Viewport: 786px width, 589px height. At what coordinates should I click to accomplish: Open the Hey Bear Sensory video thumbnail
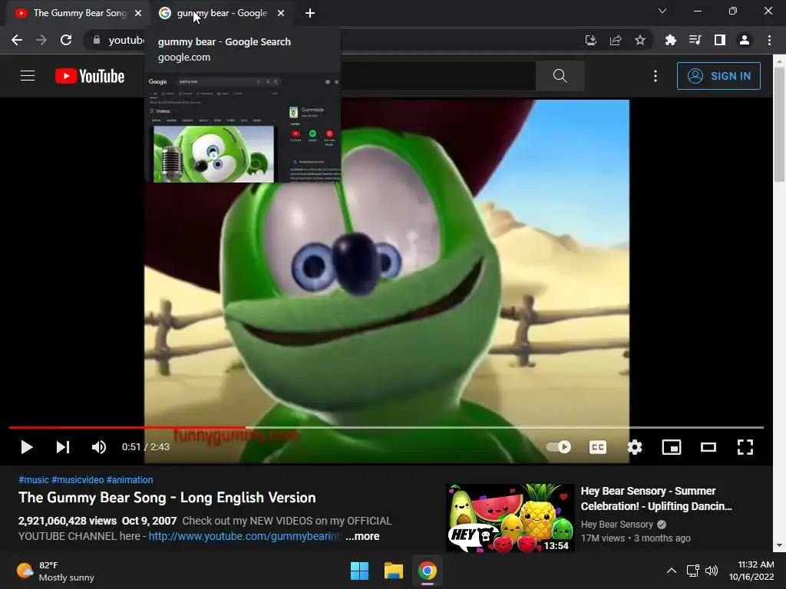click(x=510, y=518)
